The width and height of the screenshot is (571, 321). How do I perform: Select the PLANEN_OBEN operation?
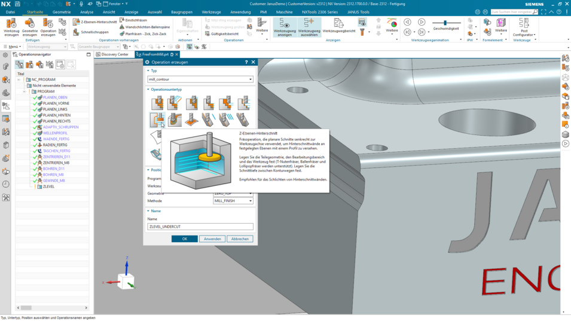[55, 97]
